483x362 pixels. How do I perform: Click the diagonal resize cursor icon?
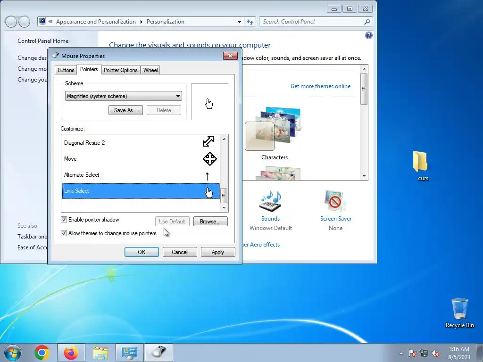coord(208,141)
